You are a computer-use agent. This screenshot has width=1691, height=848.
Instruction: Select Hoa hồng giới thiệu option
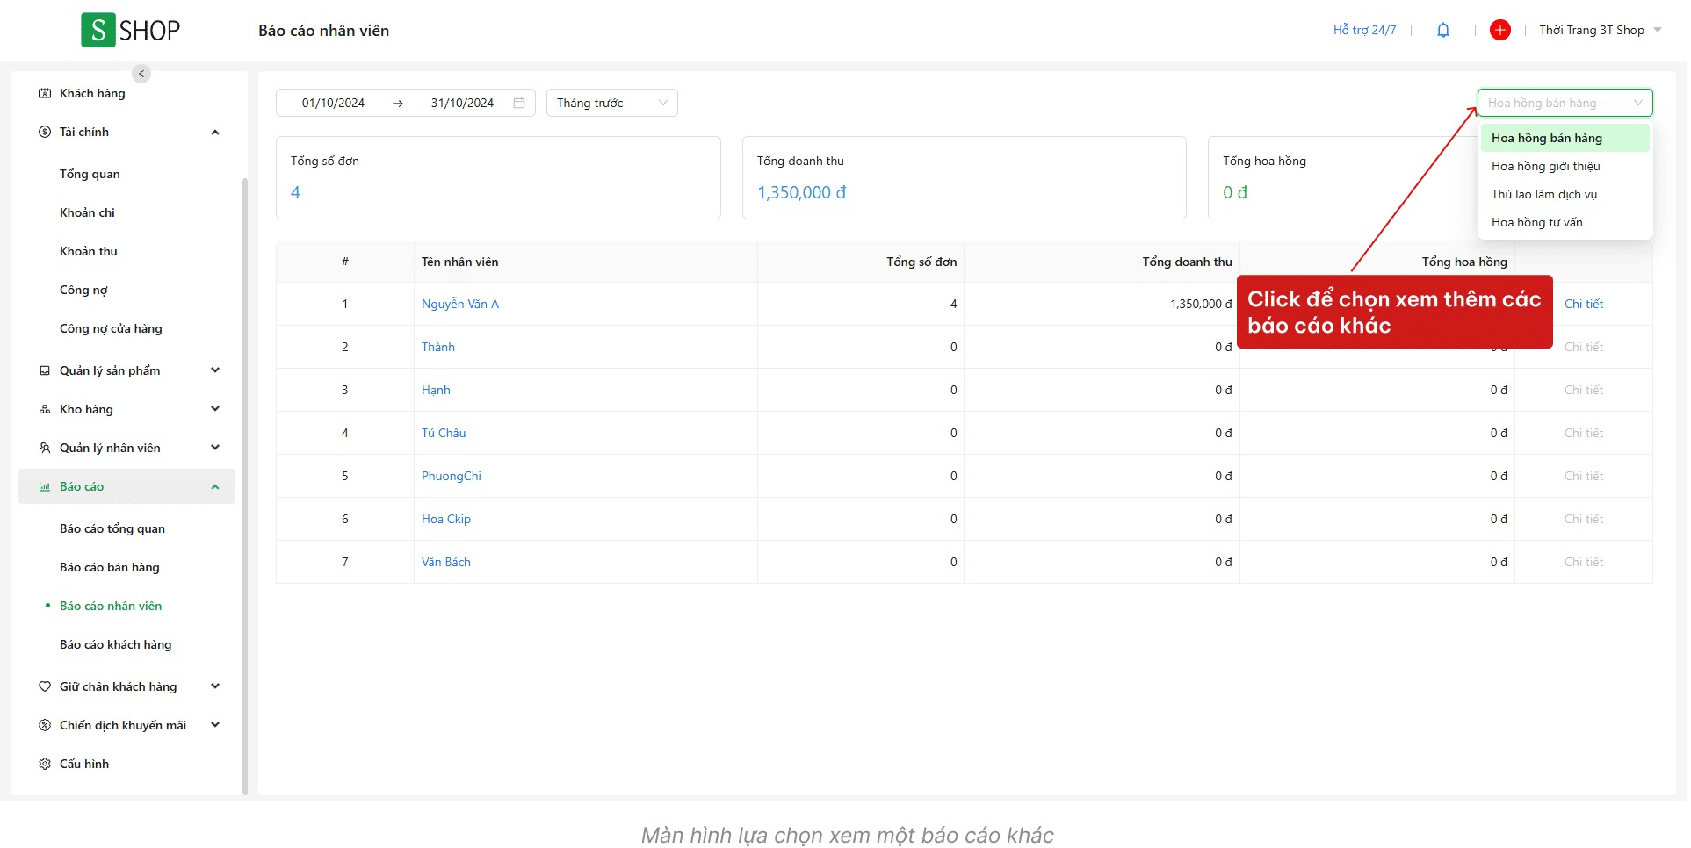[x=1565, y=166]
